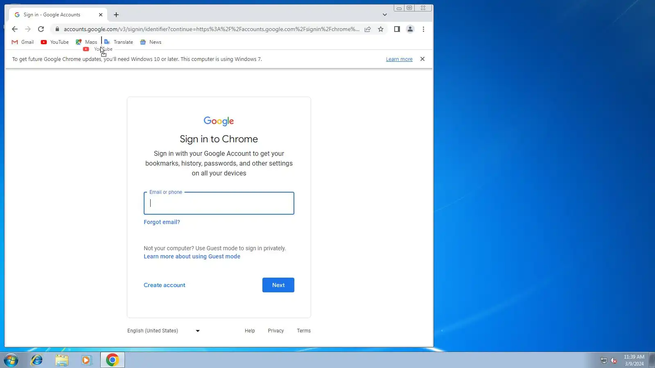This screenshot has width=655, height=368.
Task: Share this page using the share icon
Action: [368, 29]
